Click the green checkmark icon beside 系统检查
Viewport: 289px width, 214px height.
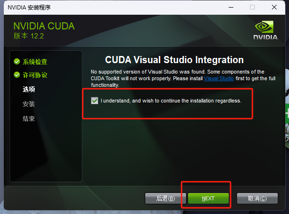(17, 62)
